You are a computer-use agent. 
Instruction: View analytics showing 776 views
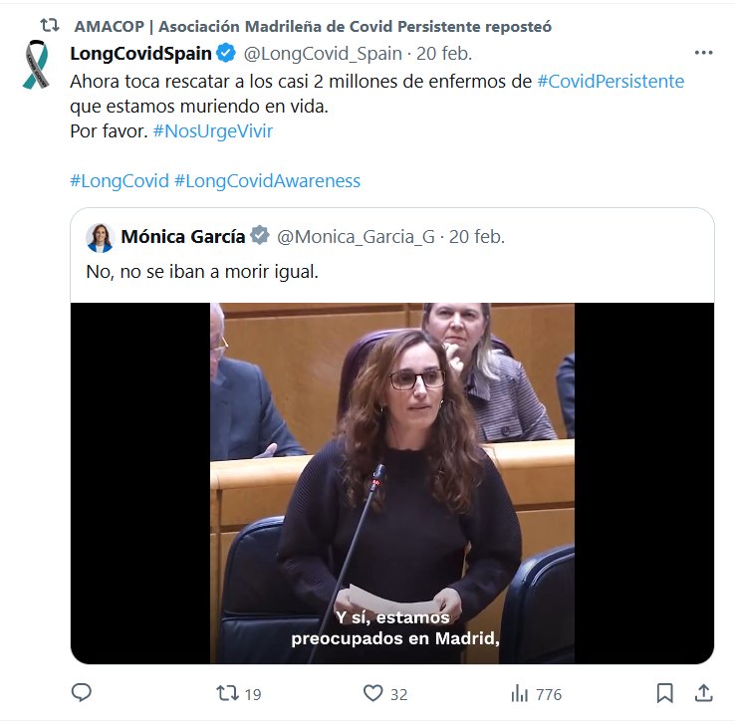pyautogui.click(x=536, y=693)
